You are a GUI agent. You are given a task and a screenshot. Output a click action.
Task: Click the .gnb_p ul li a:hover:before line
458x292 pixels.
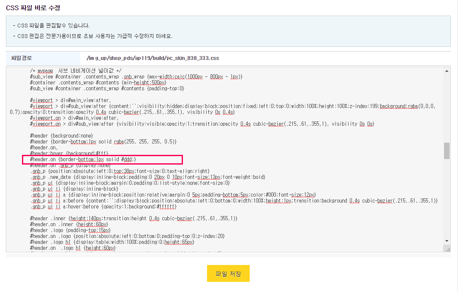pos(104,206)
